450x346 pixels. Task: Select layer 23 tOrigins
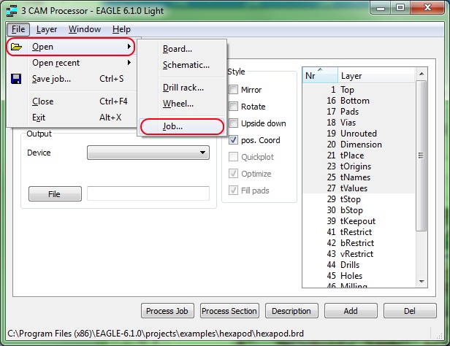pyautogui.click(x=359, y=166)
